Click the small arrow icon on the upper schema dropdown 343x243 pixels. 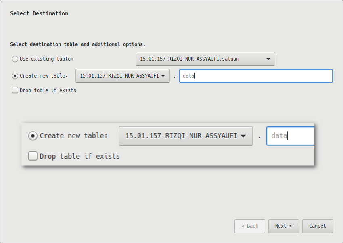tap(163, 76)
